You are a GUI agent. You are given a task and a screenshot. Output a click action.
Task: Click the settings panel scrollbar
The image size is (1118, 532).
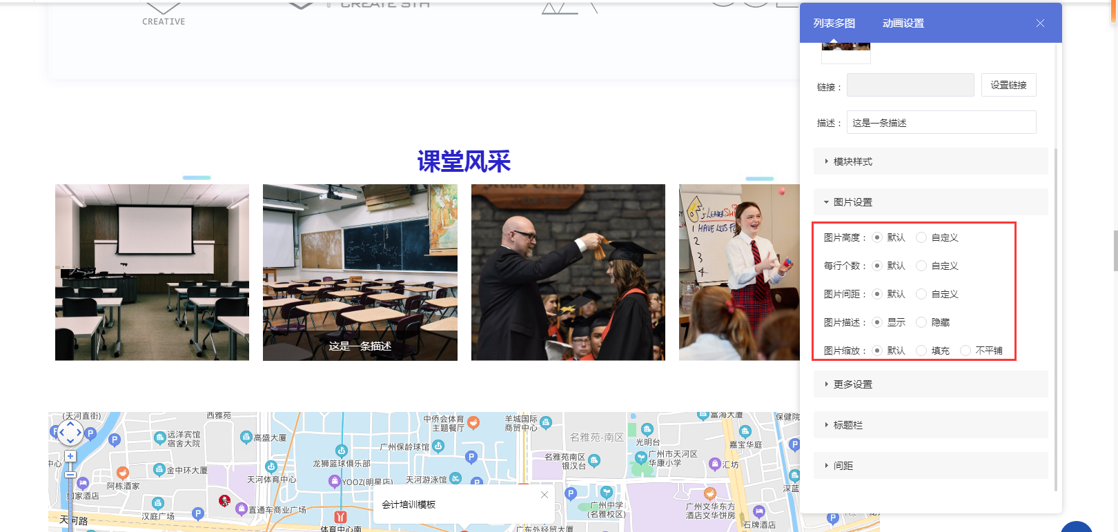tap(1056, 319)
